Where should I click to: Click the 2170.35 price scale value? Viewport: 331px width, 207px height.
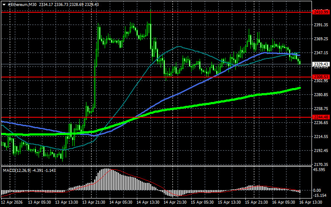pyautogui.click(x=321, y=164)
